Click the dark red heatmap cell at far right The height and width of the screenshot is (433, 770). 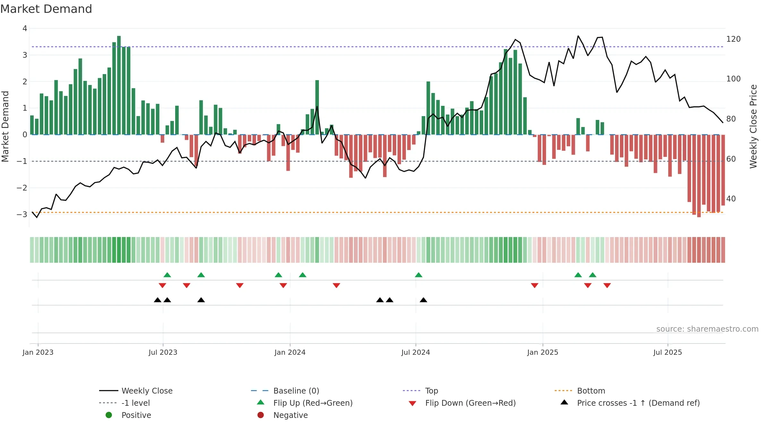tap(723, 250)
